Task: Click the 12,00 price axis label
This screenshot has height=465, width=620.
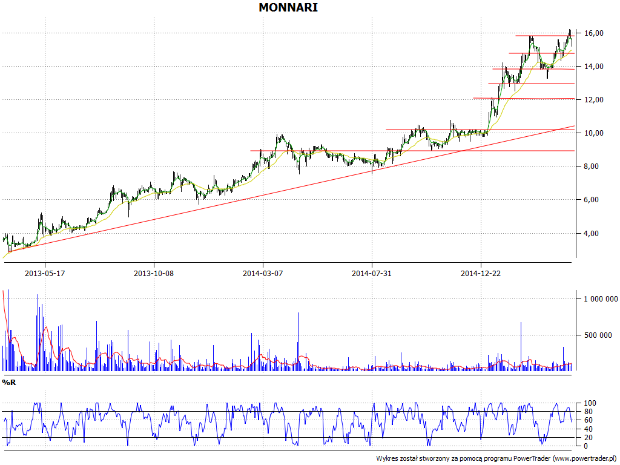Action: pos(594,100)
